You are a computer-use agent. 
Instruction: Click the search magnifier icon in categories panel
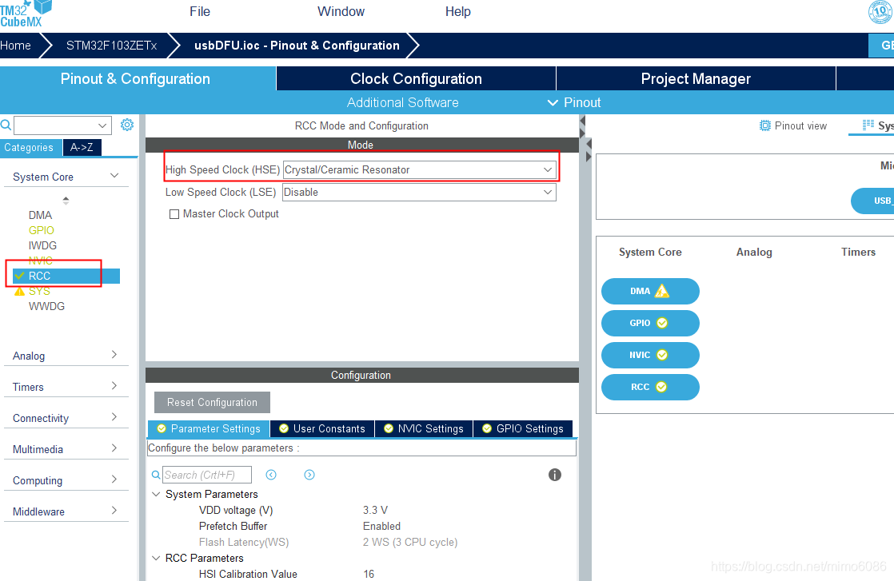[x=6, y=125]
